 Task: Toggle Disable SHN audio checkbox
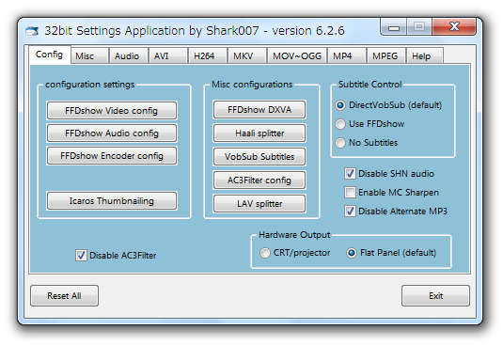click(389, 174)
